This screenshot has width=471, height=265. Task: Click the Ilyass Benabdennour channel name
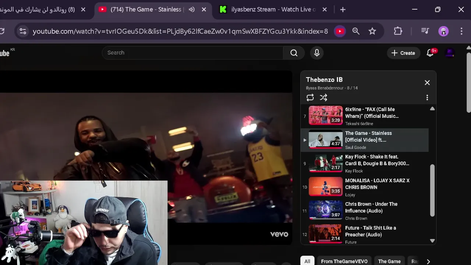click(325, 88)
